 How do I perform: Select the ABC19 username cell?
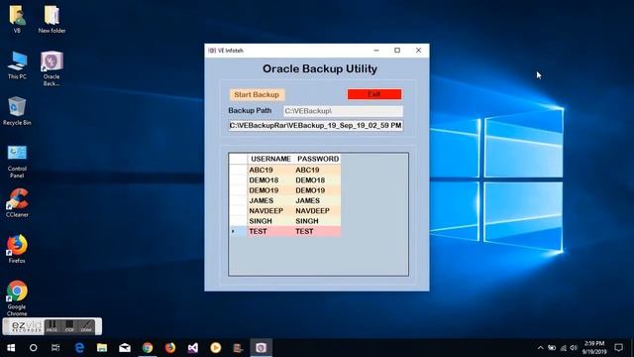[270, 170]
